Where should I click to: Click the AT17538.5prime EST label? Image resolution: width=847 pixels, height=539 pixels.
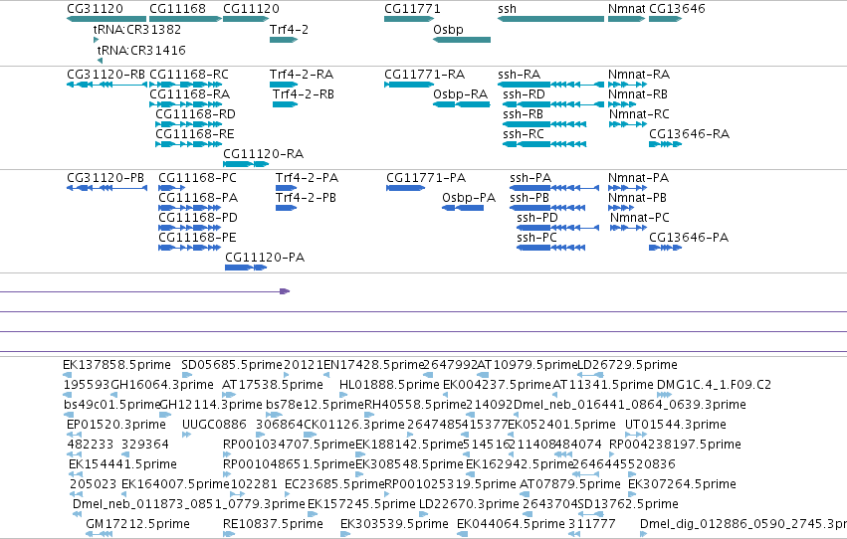(x=273, y=385)
